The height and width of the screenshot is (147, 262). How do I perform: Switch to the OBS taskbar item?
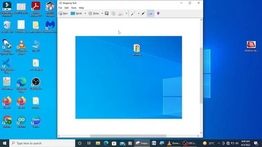coord(190,143)
